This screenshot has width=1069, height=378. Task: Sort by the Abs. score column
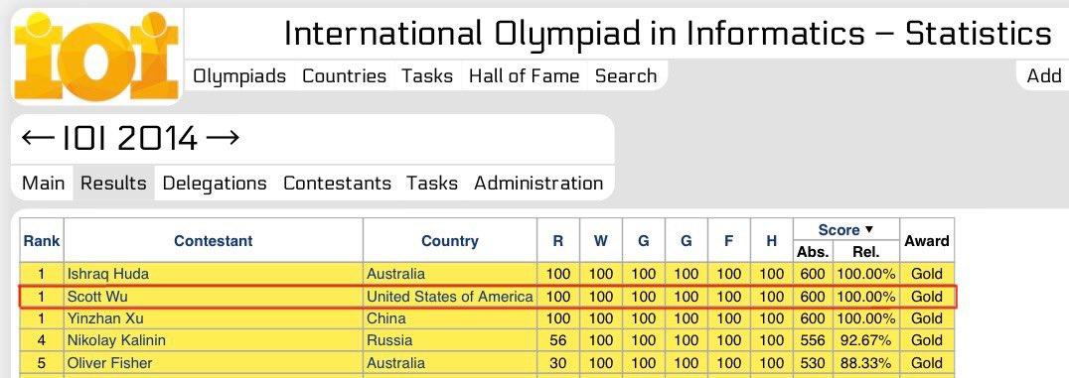point(813,252)
